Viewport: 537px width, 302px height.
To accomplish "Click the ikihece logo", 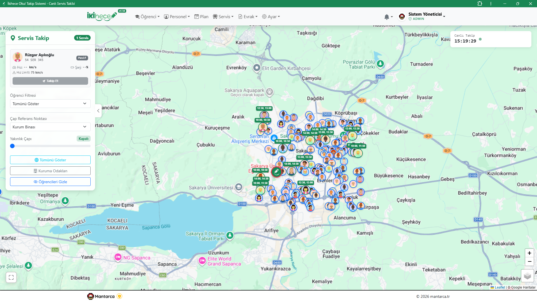I will click(x=102, y=16).
